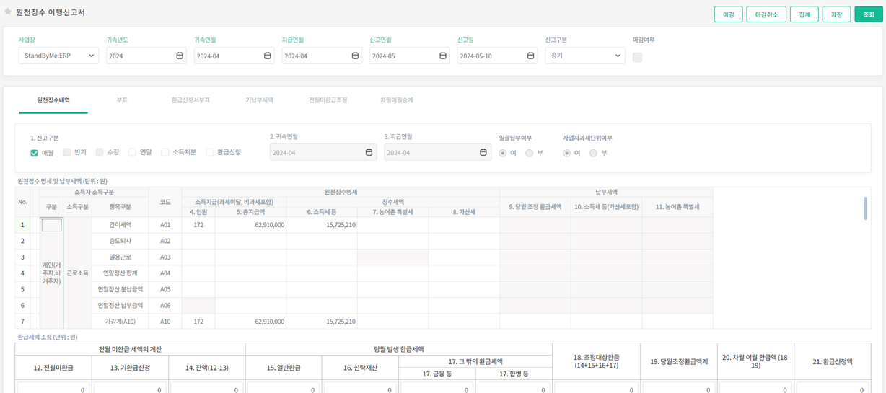The height and width of the screenshot is (393, 886).
Task: Open calendar icon in 신고연월 field
Action: [x=443, y=56]
